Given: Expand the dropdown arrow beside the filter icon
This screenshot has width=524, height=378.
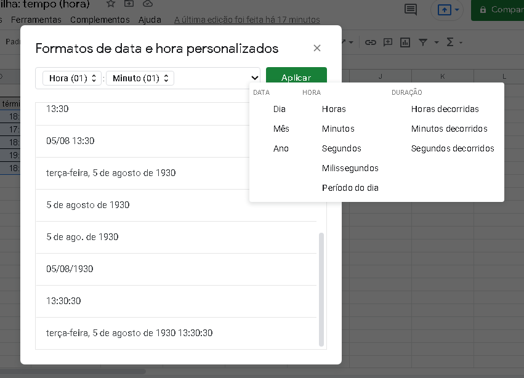Looking at the screenshot, I should pos(436,42).
